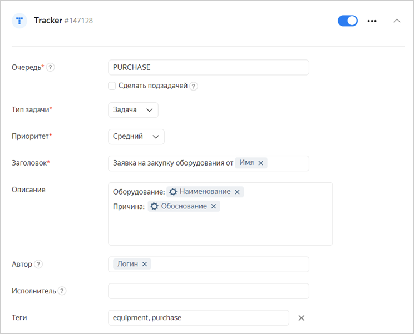
Task: Remove the Наименование variable chip
Action: (237, 192)
